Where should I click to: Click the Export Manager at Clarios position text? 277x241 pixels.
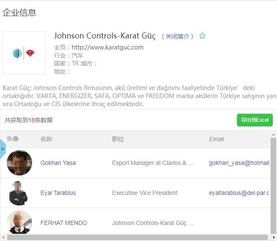[153, 163]
